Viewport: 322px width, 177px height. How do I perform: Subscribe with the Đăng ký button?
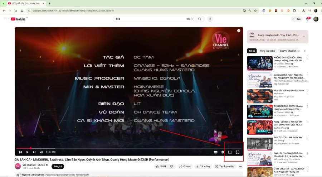(58, 166)
